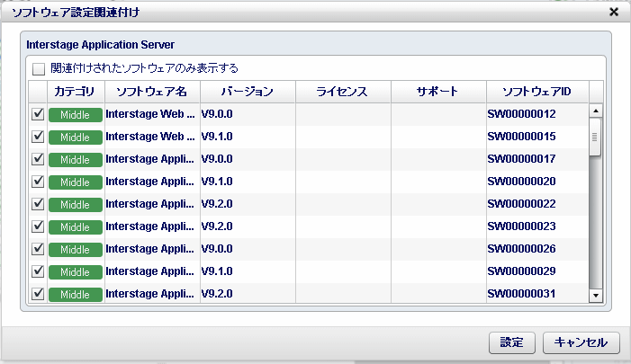Select software name in SW00000012 row
The width and height of the screenshot is (631, 364).
tap(150, 114)
